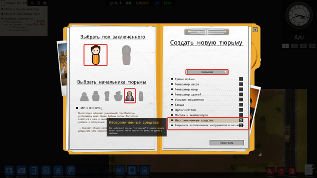
Task: Select the male prisoner figure
Action: point(96,55)
